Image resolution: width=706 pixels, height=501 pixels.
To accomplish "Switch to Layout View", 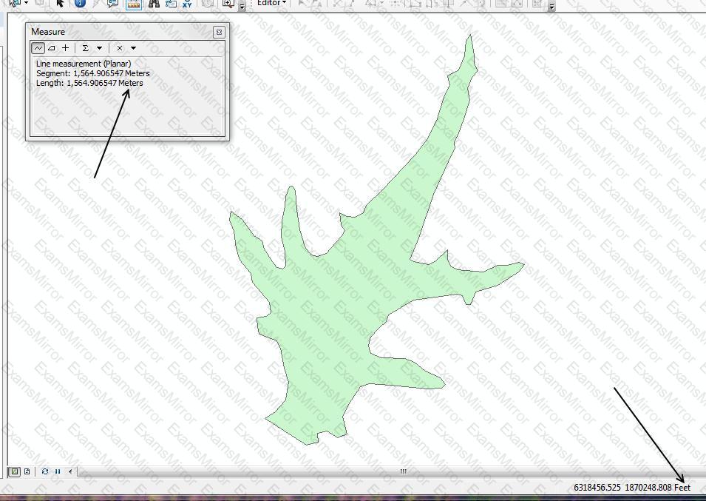I will pyautogui.click(x=27, y=471).
